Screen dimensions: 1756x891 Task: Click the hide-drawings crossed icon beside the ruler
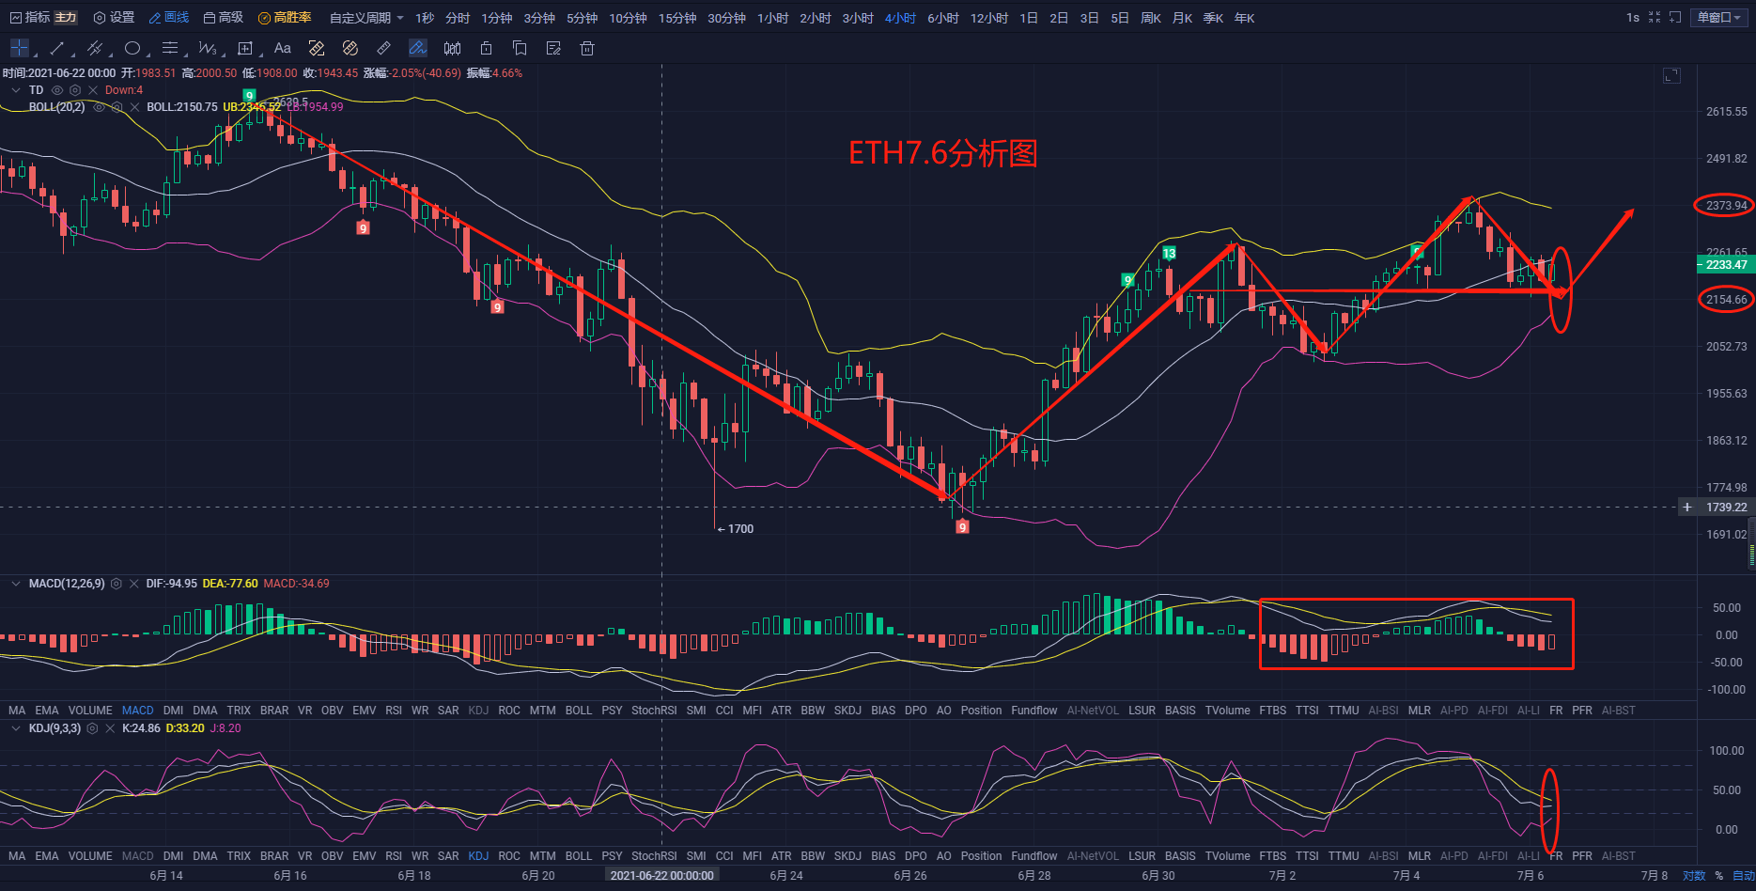(350, 48)
